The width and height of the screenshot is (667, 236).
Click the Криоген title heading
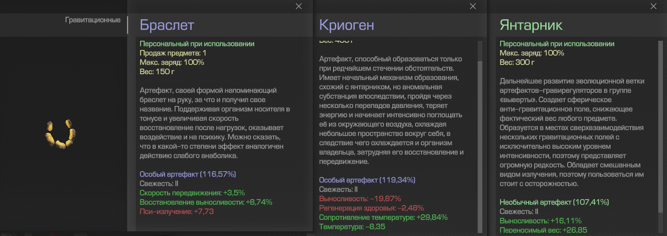click(x=347, y=25)
